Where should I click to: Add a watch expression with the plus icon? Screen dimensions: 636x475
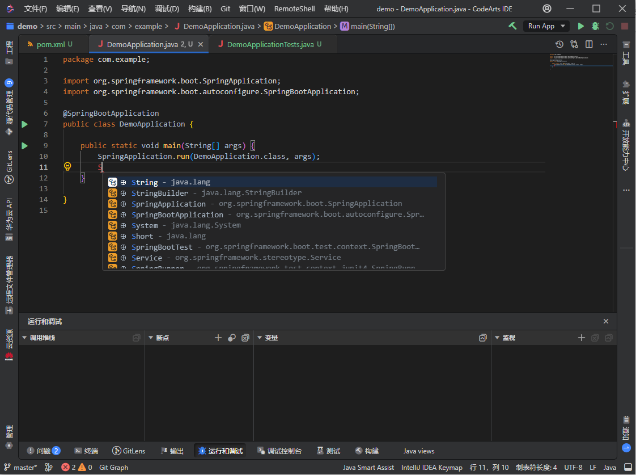coord(582,338)
